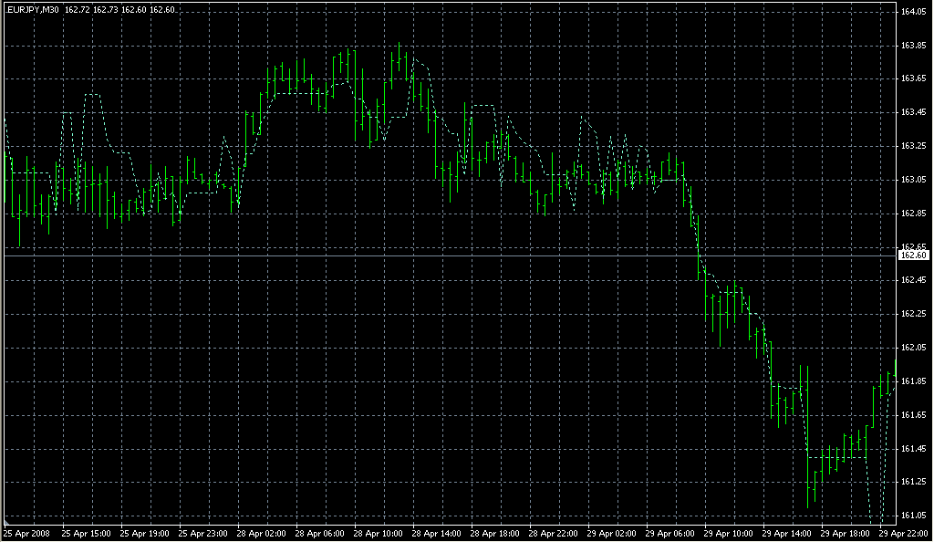Screen dimensions: 934x542
Task: Click the current price tag 162.60
Action: click(x=913, y=255)
